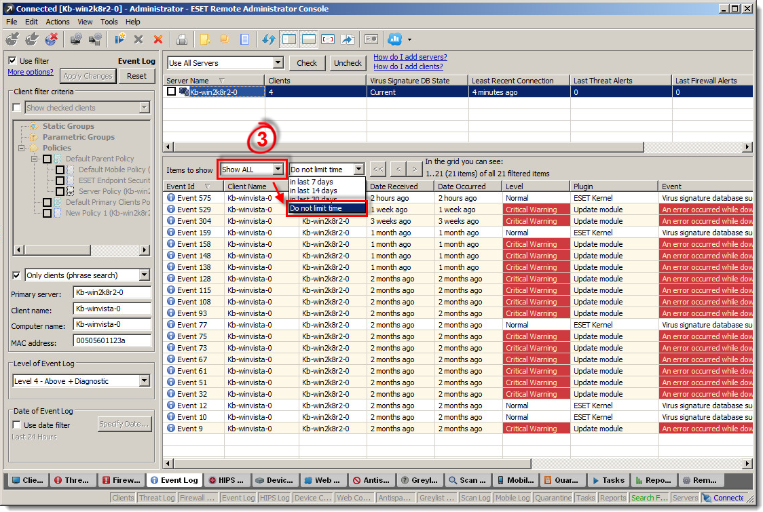This screenshot has width=763, height=512.
Task: Open the Use All Servers dropdown
Action: point(278,62)
